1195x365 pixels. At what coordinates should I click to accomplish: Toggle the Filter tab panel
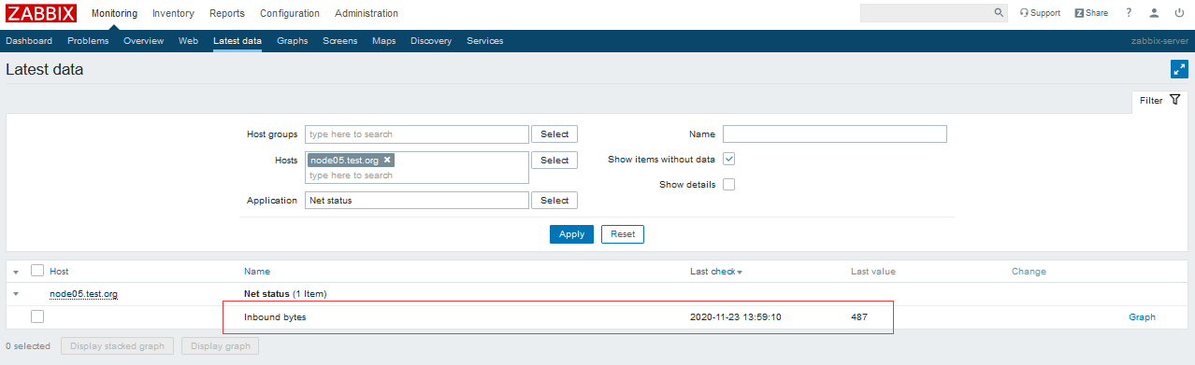pos(1159,100)
